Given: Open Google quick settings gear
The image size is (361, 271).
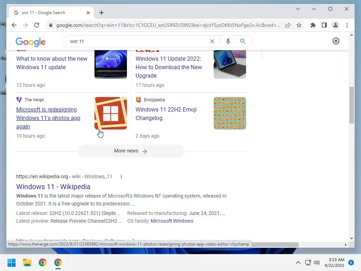Looking at the screenshot, I should tap(336, 41).
